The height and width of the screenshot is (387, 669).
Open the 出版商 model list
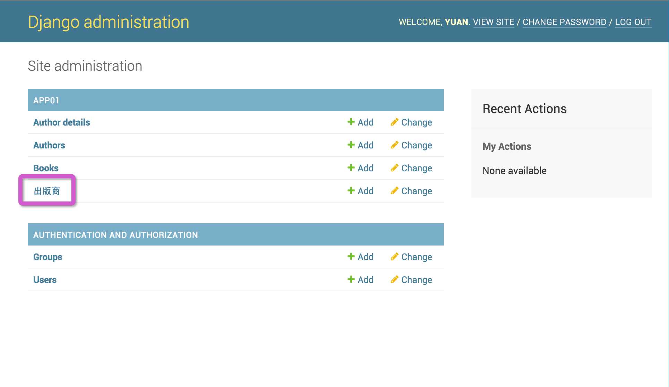(x=47, y=191)
